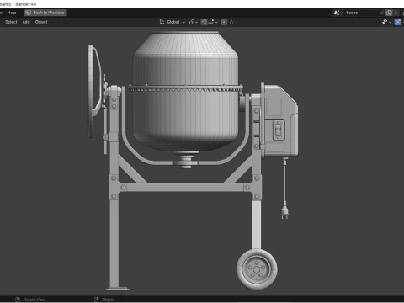Click the Object status bar hint
This screenshot has height=303, width=404.
(104, 300)
